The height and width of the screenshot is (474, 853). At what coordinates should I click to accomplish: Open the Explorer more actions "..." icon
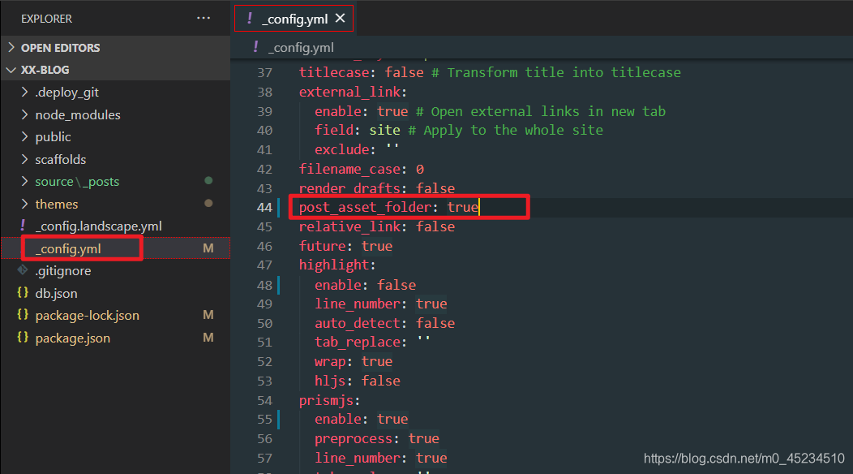point(204,18)
